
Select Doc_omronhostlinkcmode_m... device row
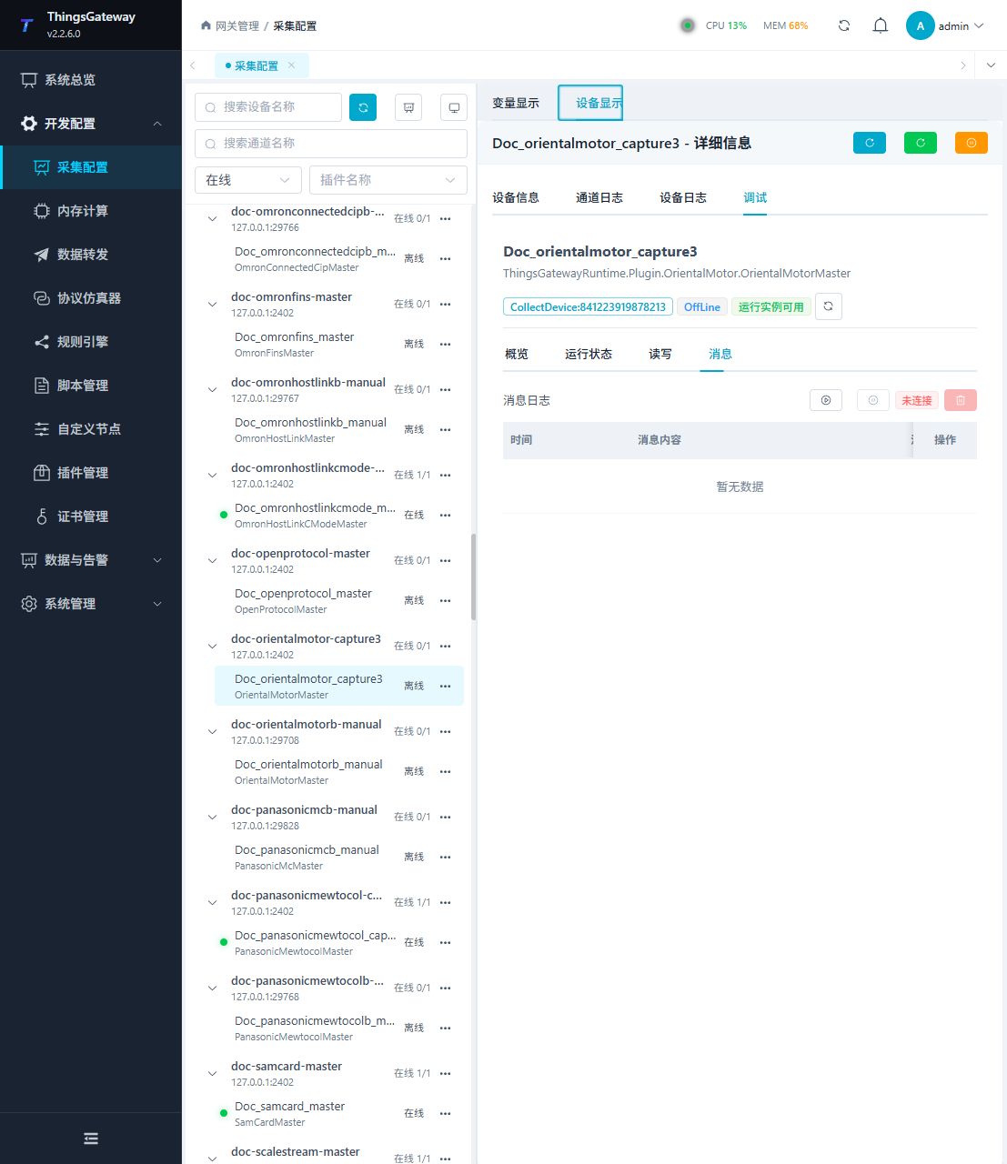[x=339, y=515]
